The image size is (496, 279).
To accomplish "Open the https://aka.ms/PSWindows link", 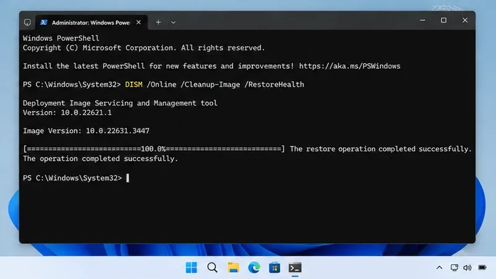I will pos(350,66).
